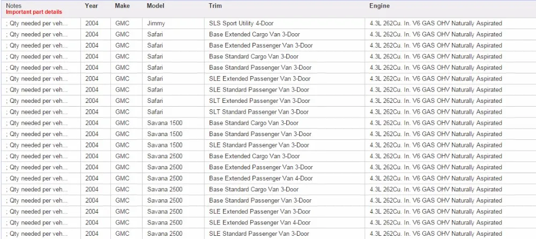
Task: Click the Make column header
Action: [122, 6]
